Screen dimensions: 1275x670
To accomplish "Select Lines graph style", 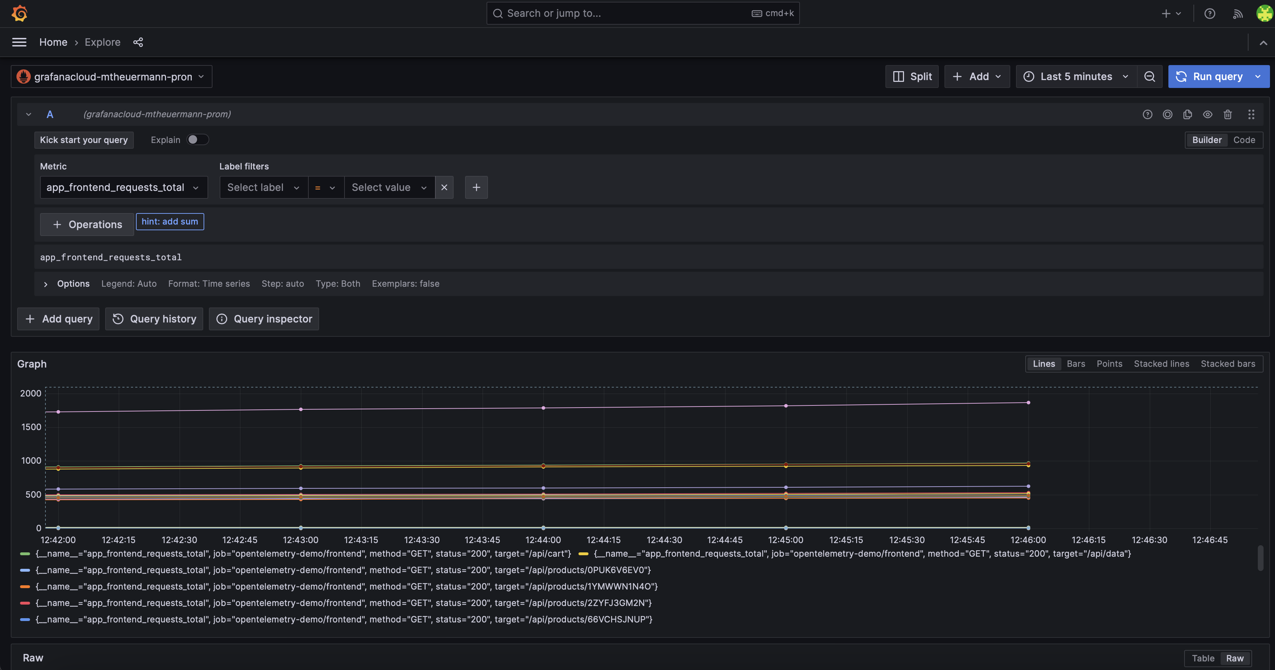I will click(1044, 364).
